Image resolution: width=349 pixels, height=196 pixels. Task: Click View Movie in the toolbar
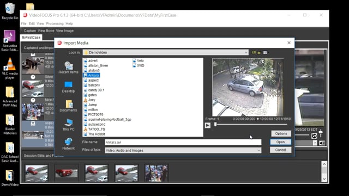tap(46, 30)
